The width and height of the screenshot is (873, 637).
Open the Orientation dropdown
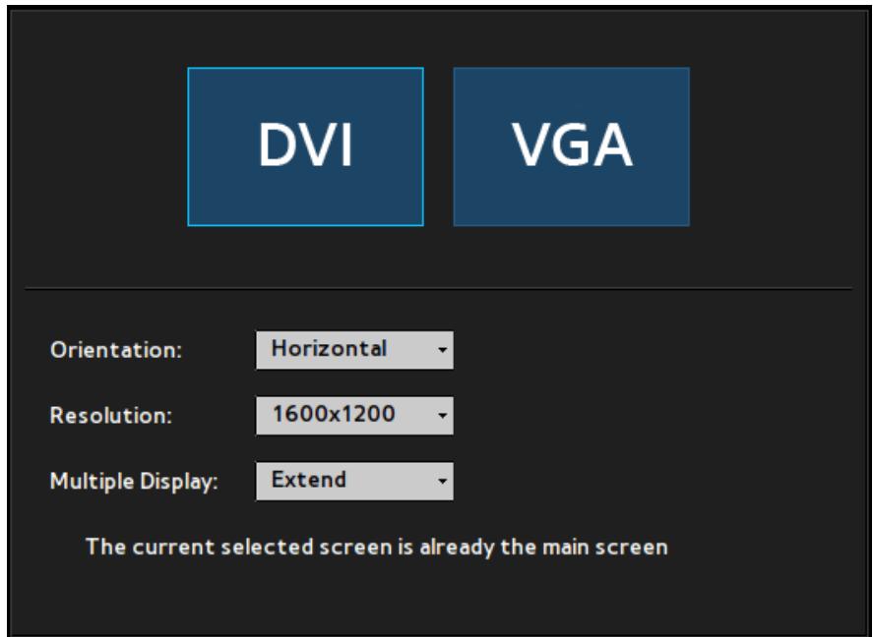[354, 350]
